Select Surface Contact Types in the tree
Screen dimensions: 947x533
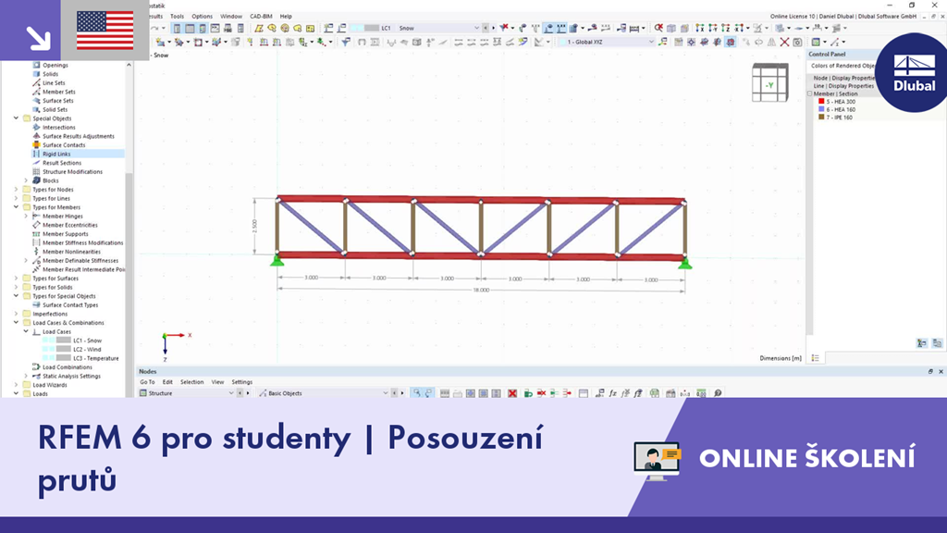coord(70,305)
